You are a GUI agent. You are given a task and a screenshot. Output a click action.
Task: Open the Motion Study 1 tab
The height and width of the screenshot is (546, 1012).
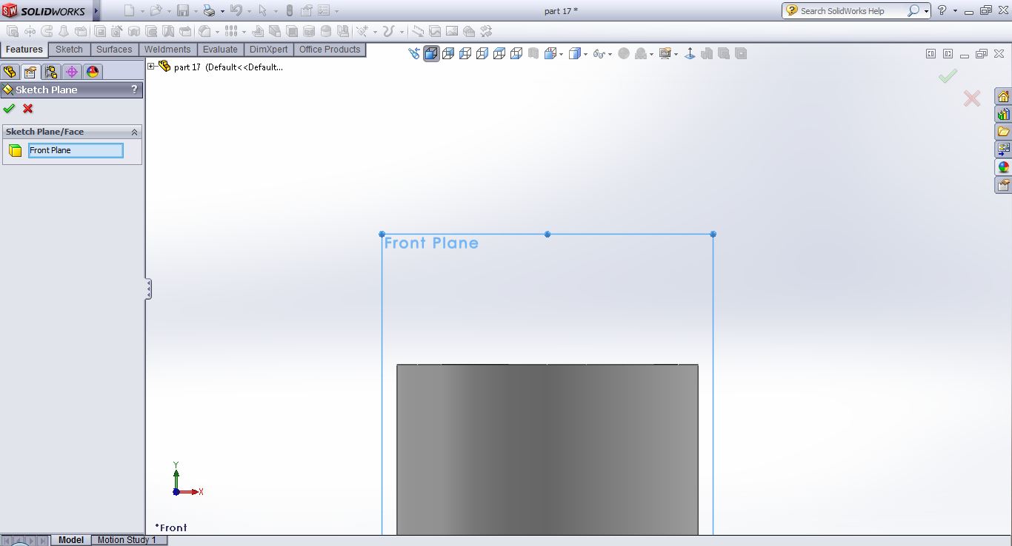(x=127, y=540)
